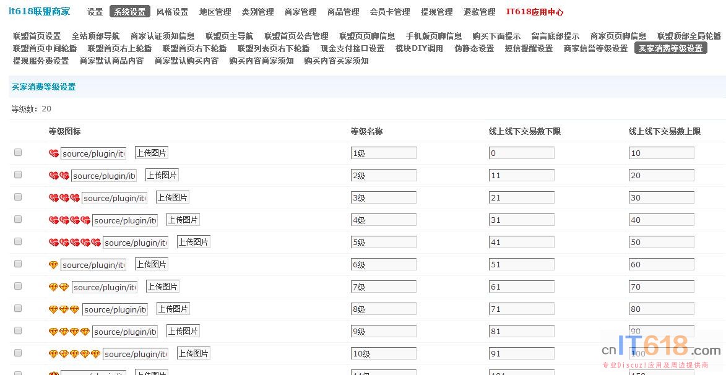The height and width of the screenshot is (375, 726).
Task: Click the five heart icons in row 5级
Action: tap(75, 243)
